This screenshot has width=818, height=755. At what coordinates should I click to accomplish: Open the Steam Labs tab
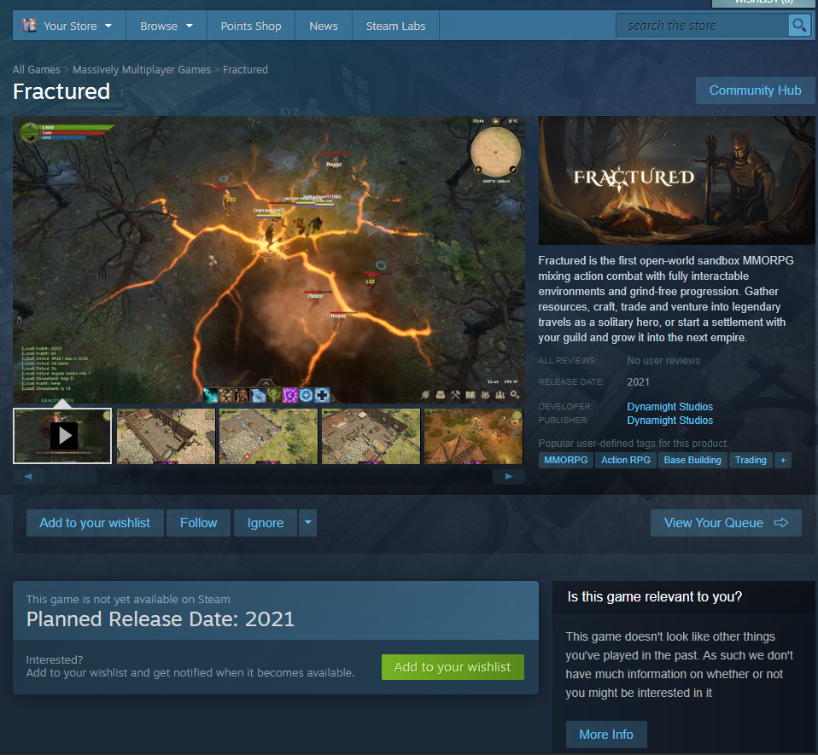tap(395, 26)
